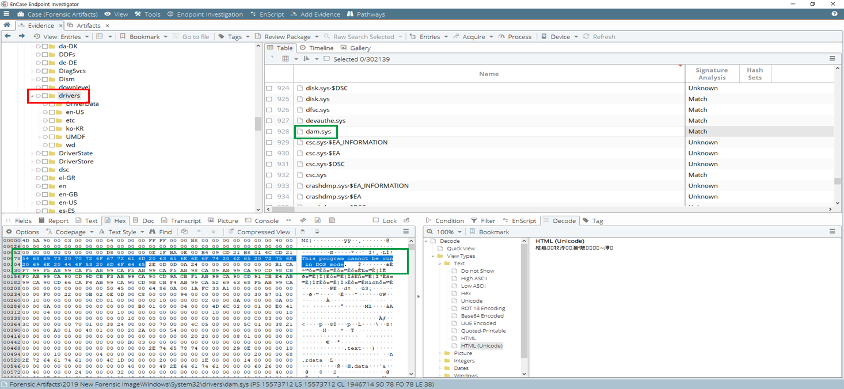Tick the checkbox for row 932 csc.sys
844x389 pixels.
pos(269,175)
